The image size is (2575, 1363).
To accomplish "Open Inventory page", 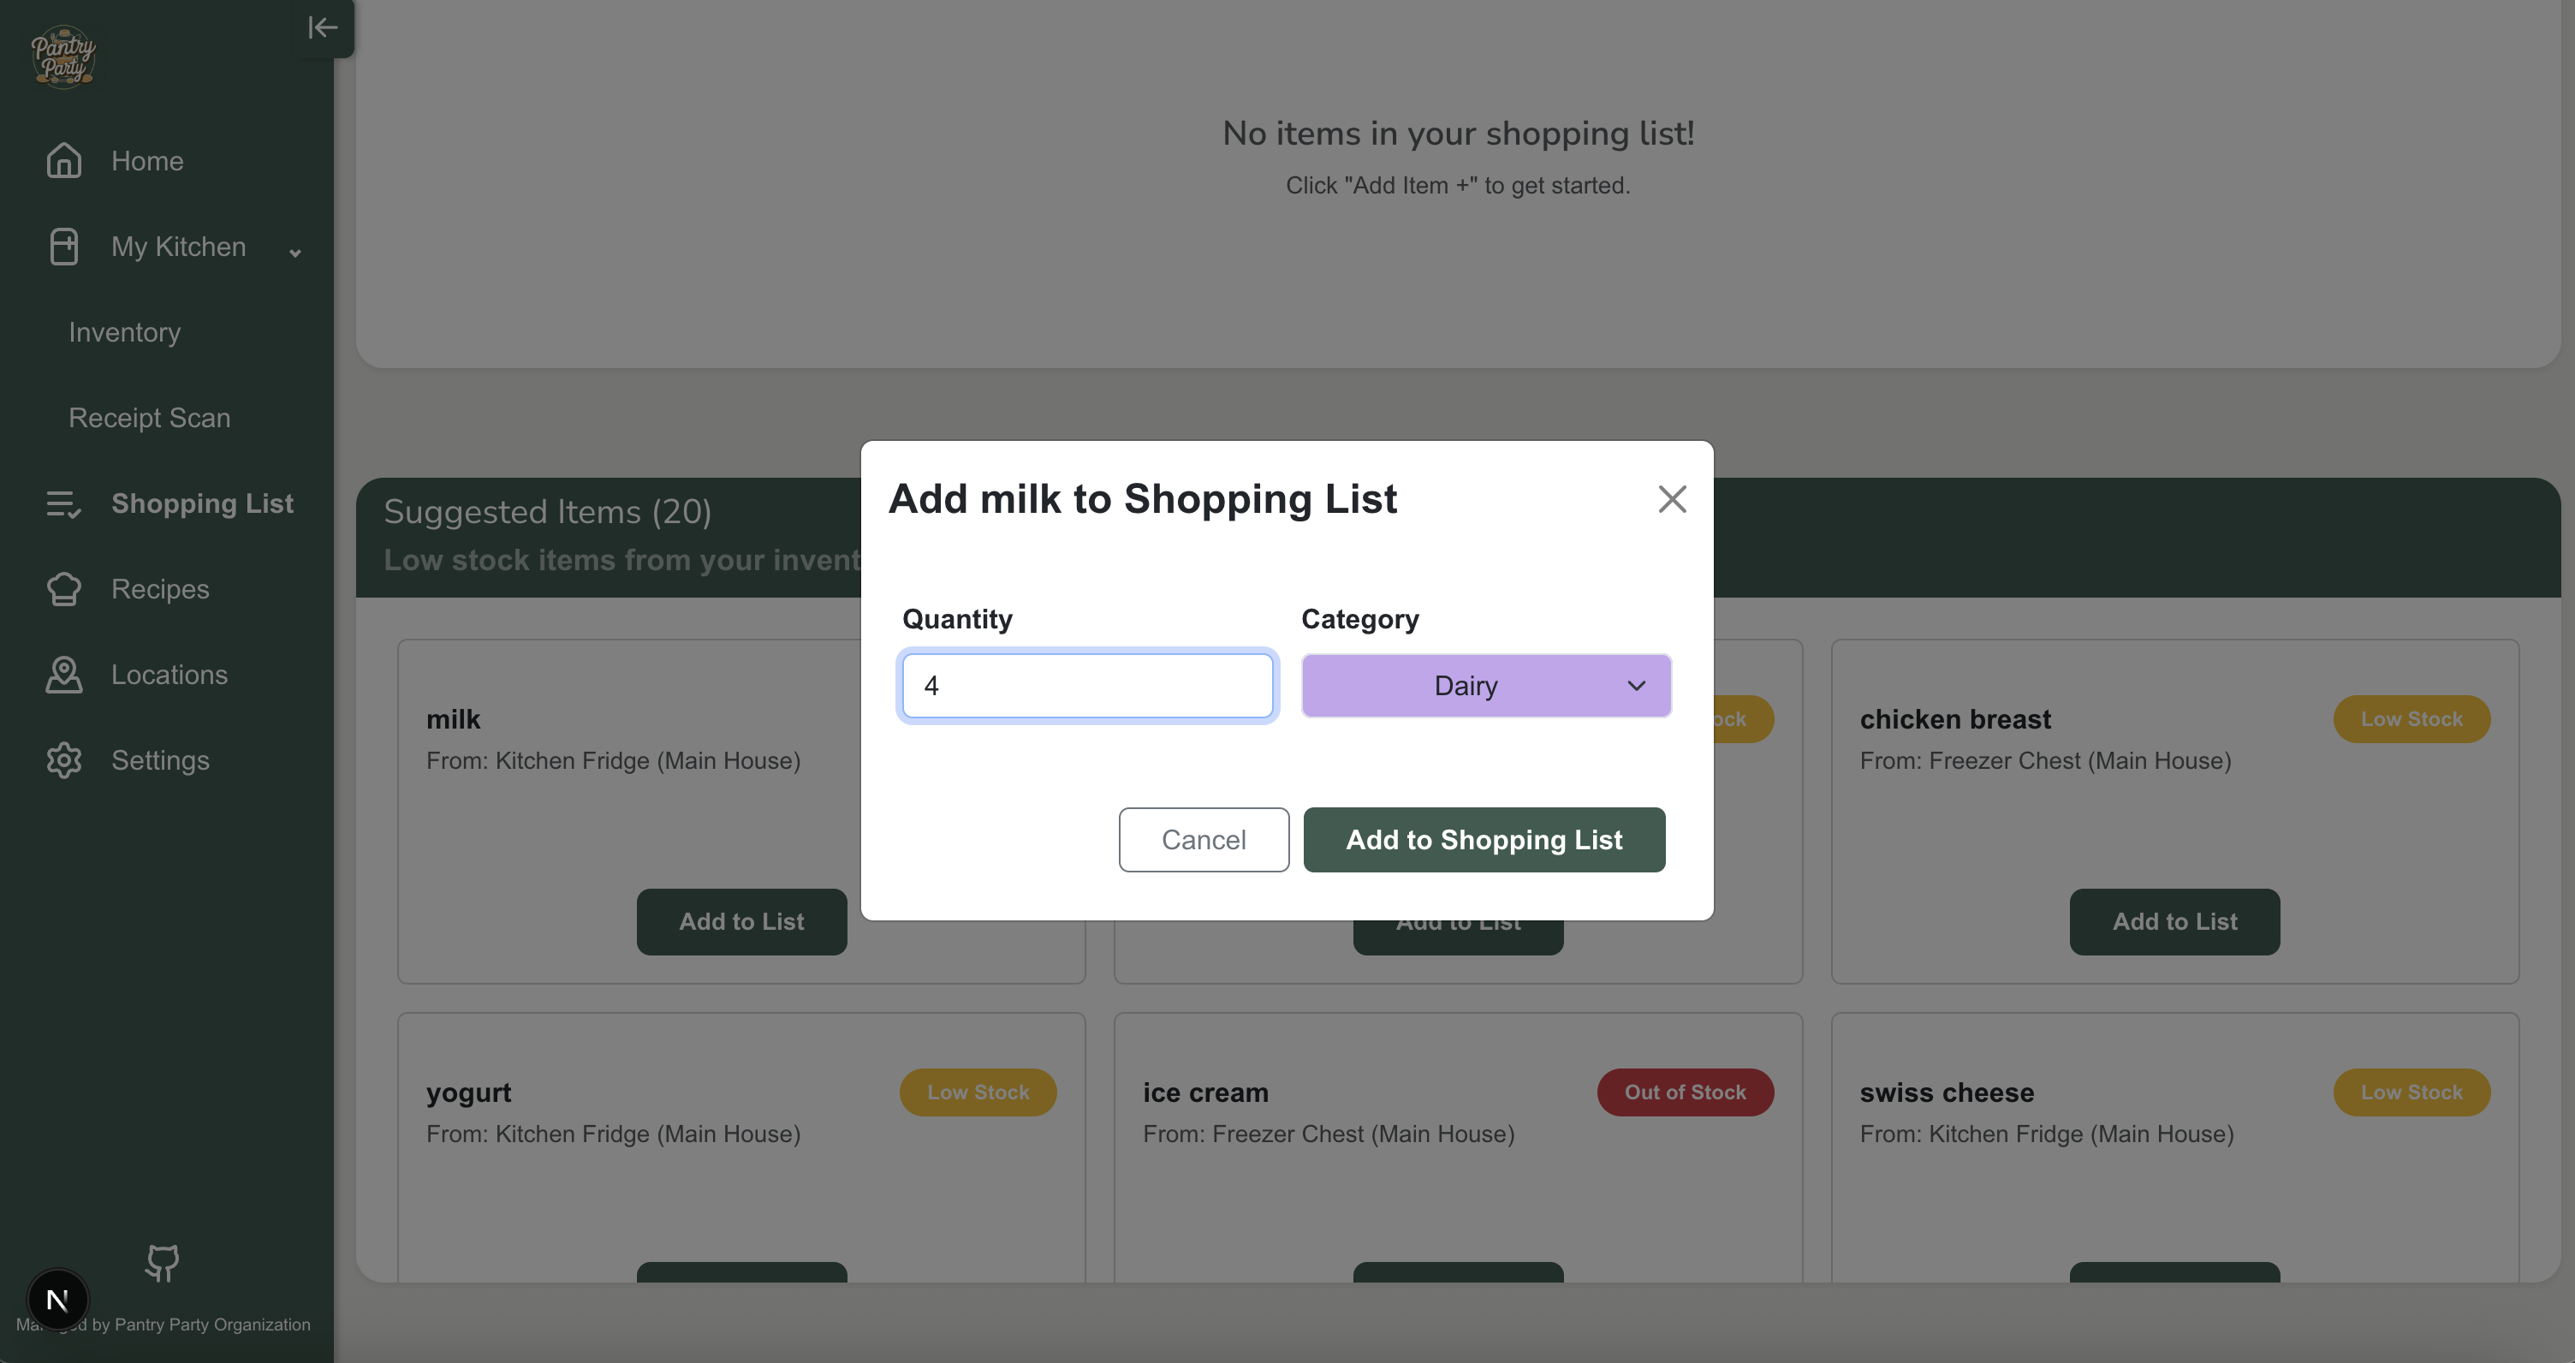I will [125, 332].
